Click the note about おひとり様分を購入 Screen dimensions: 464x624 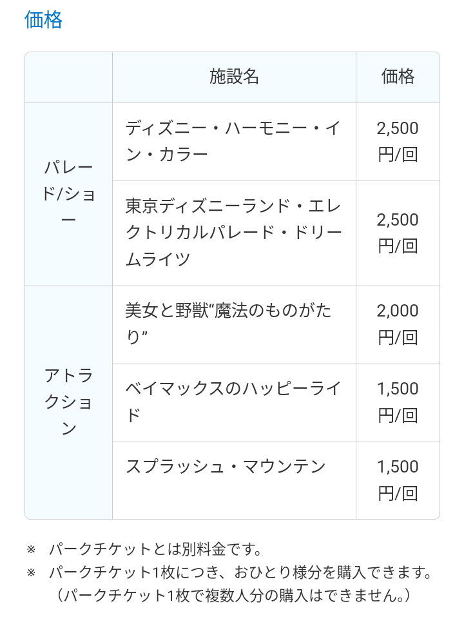click(x=240, y=572)
